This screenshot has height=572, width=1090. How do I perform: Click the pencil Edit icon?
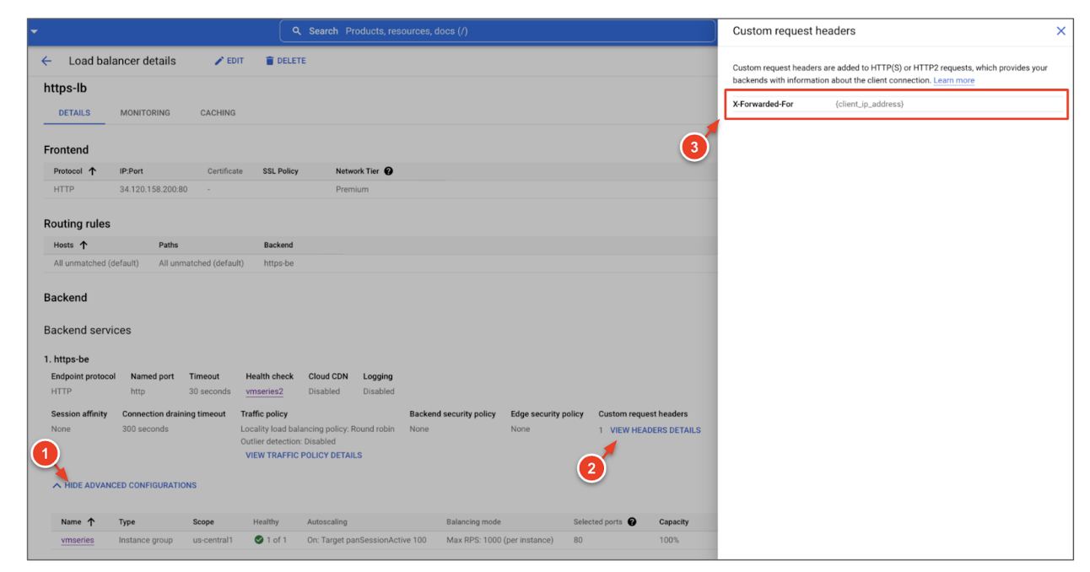[x=219, y=61]
